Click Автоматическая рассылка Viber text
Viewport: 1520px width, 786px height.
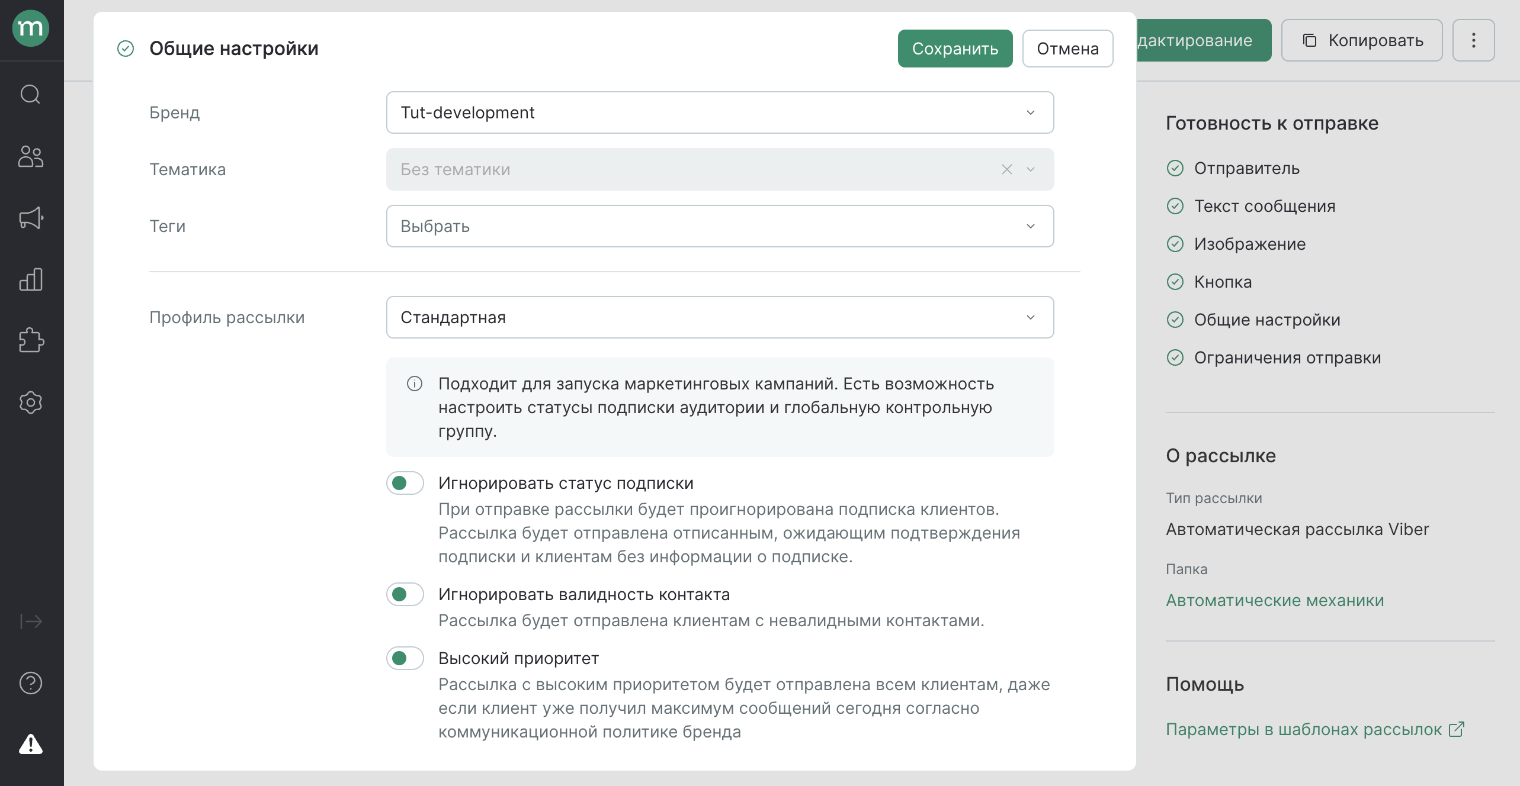click(1297, 529)
